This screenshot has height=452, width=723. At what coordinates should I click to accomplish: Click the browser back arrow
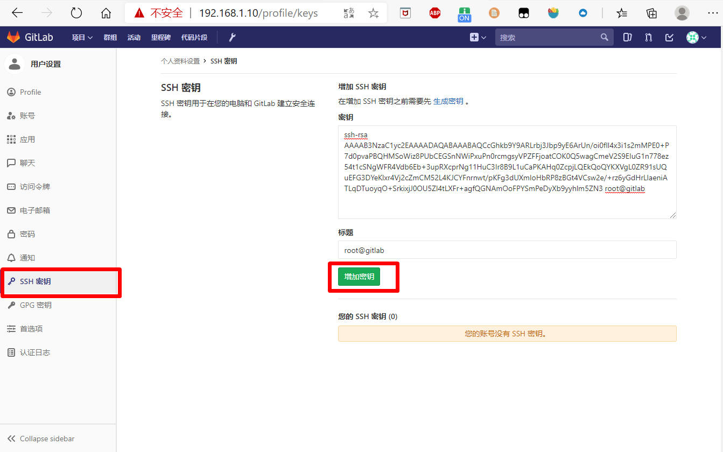(17, 13)
